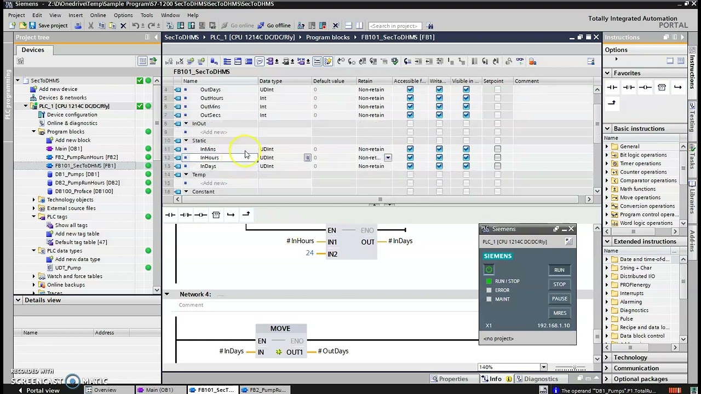The height and width of the screenshot is (394, 701).
Task: Toggle Setpoint checkbox for InMins row
Action: [x=497, y=149]
